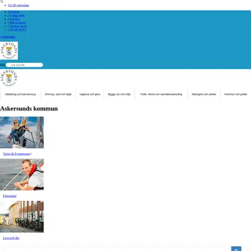Open 'Kommun och politik' menu item
251x251 pixels.
(x=236, y=94)
